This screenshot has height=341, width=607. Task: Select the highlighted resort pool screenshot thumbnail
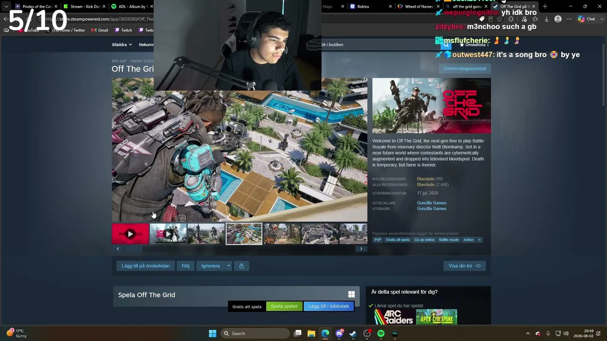pyautogui.click(x=244, y=234)
